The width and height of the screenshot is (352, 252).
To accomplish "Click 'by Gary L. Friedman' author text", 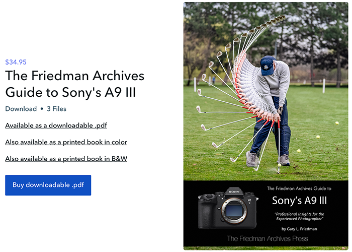I will tap(299, 229).
